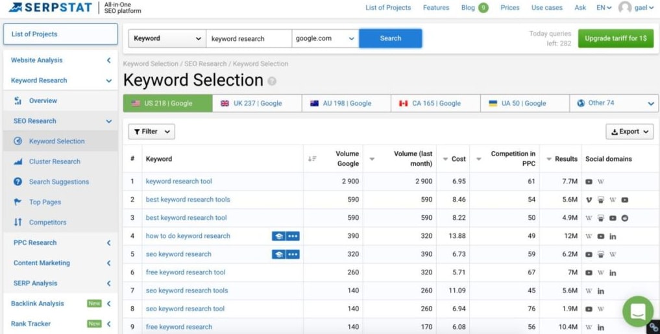
Task: Open three-dots menu for 'seo keyword research' row
Action: (x=293, y=254)
